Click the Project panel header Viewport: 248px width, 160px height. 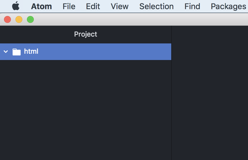tap(86, 34)
